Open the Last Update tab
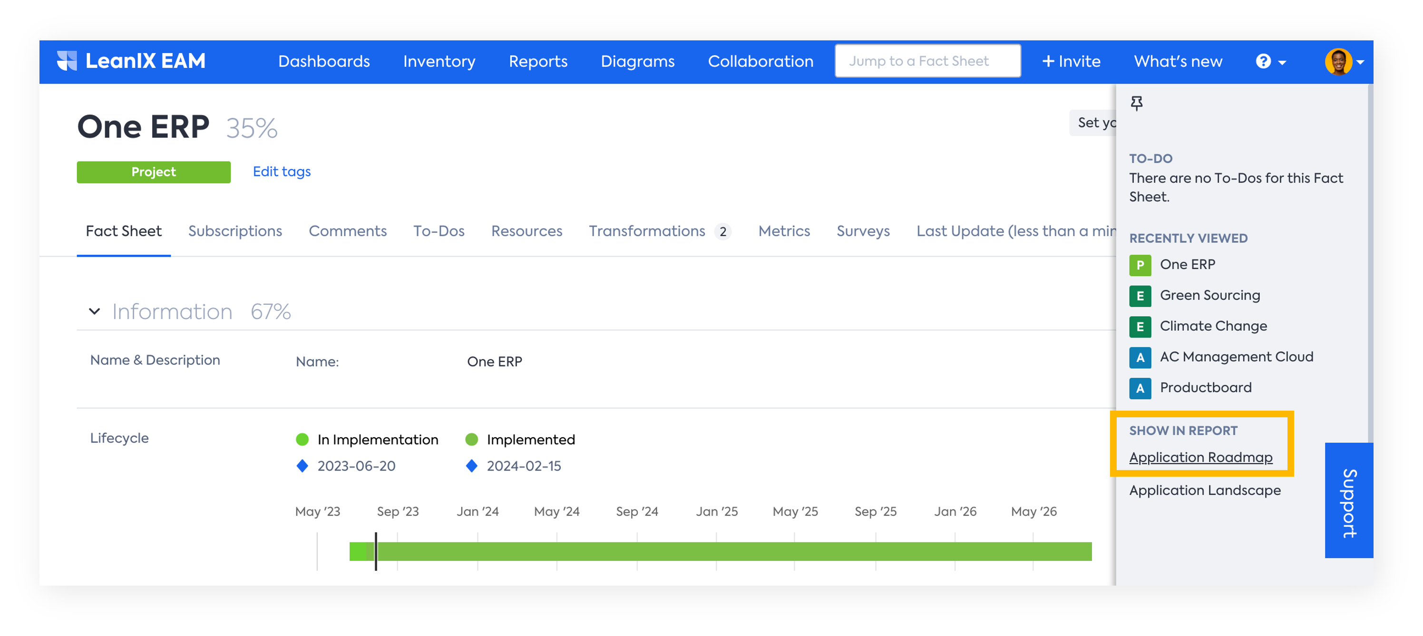This screenshot has height=636, width=1423. tap(1015, 231)
